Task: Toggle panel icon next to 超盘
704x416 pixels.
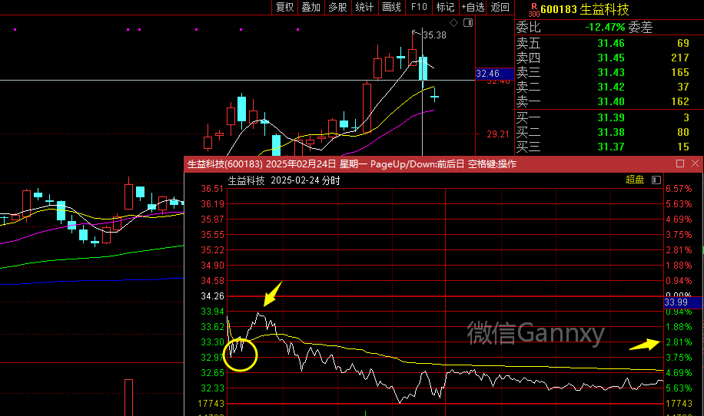Action: [x=656, y=180]
